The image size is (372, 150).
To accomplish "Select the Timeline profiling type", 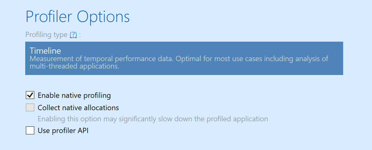I will click(184, 58).
